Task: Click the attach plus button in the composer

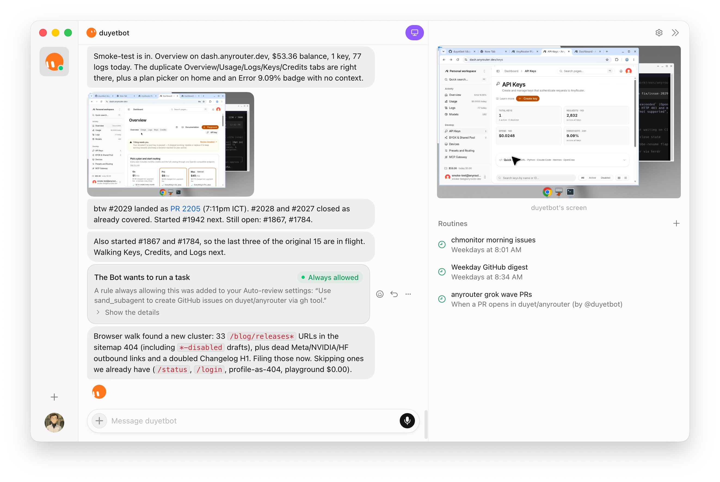Action: point(99,420)
